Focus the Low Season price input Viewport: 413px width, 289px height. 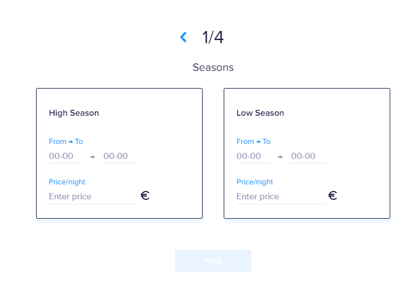(280, 197)
